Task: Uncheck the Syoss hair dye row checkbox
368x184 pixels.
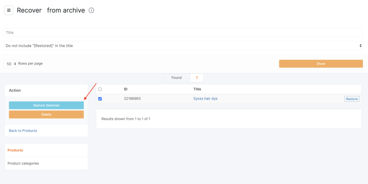Action: tap(100, 99)
